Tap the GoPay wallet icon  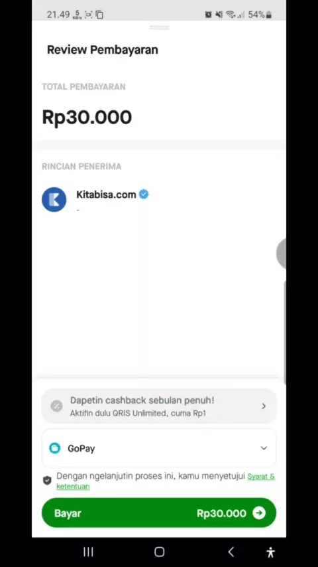point(54,448)
